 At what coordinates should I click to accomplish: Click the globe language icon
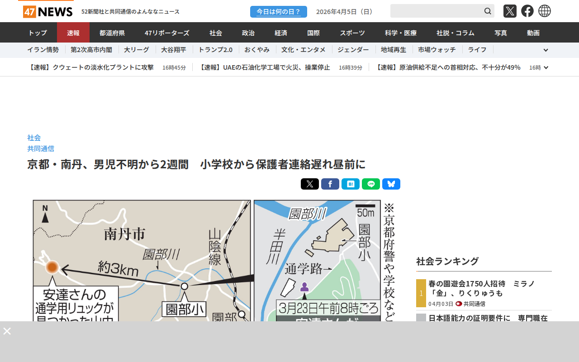[545, 11]
